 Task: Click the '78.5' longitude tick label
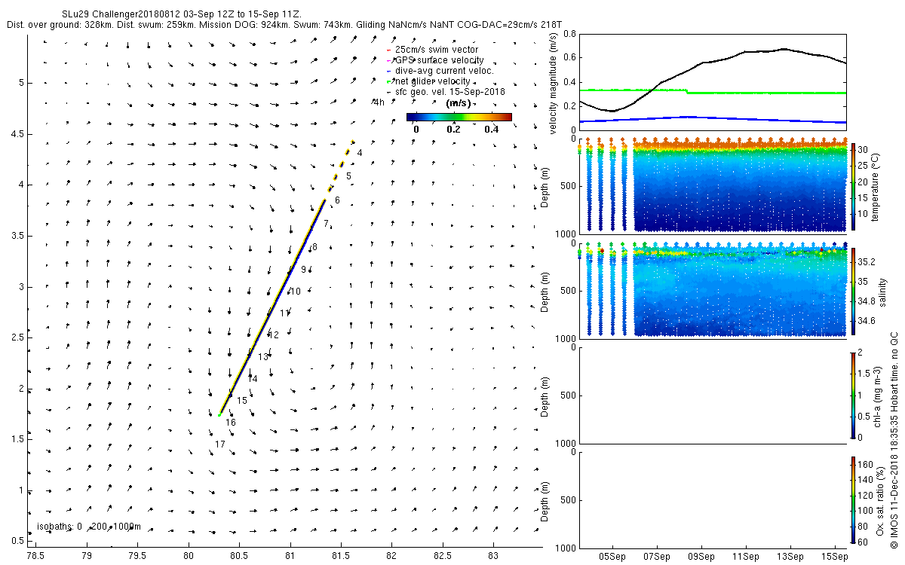point(35,554)
